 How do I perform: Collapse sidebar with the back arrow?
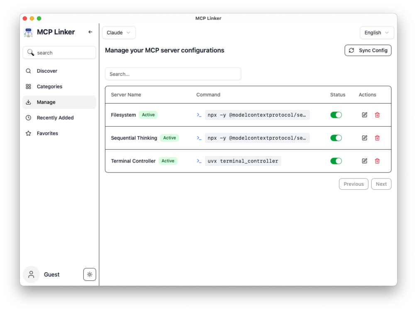(x=90, y=32)
